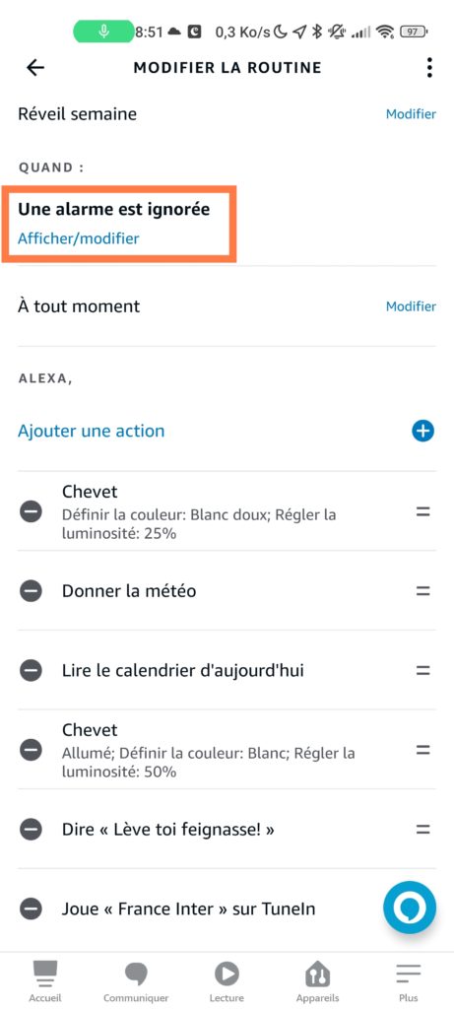Image resolution: width=454 pixels, height=1009 pixels.
Task: Remove the first Chevet action at 25% brightness
Action: [x=31, y=511]
